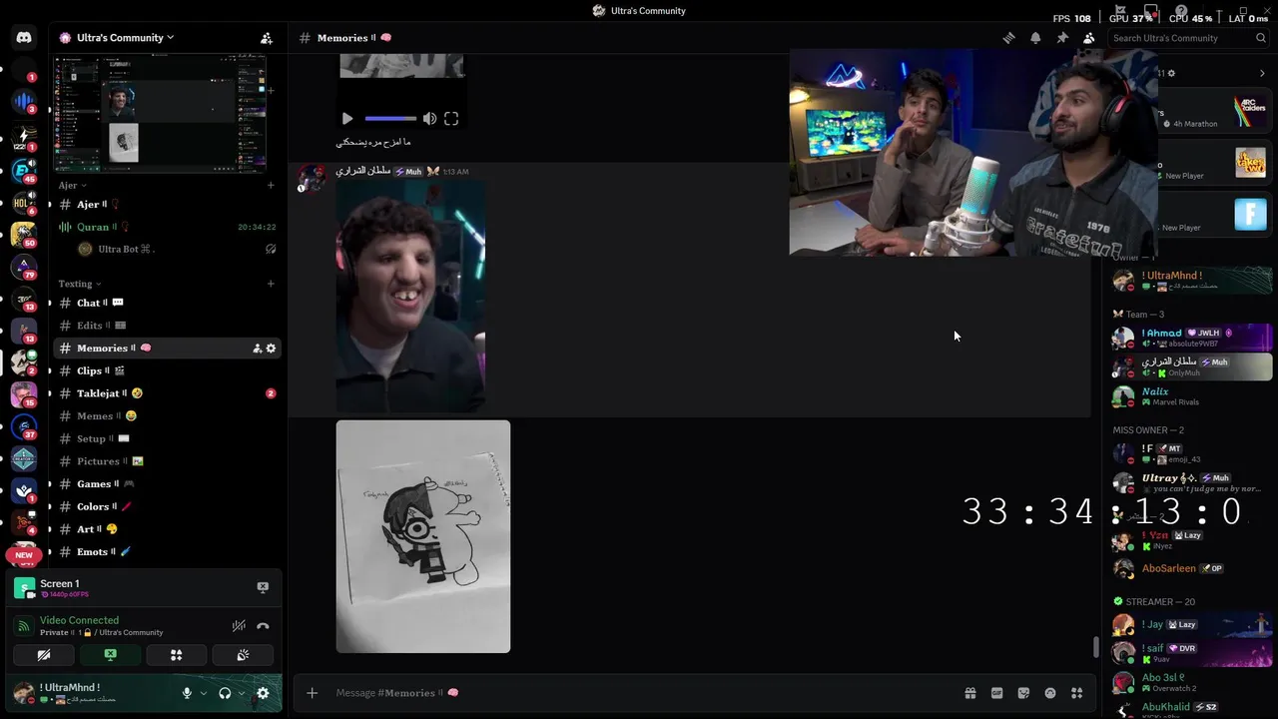Toggle noise suppression icon
The width and height of the screenshot is (1278, 719).
pyautogui.click(x=239, y=626)
